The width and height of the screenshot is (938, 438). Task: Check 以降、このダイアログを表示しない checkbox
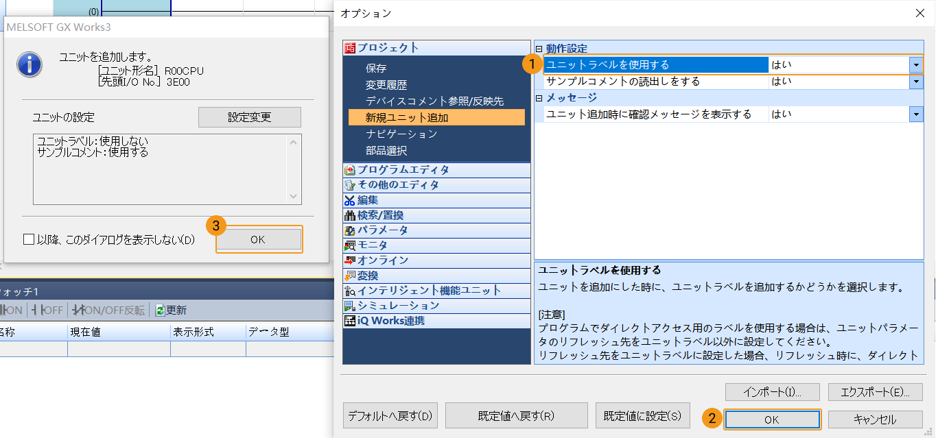point(29,239)
